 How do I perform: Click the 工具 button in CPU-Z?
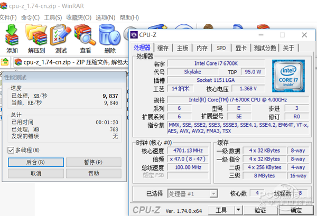click(x=221, y=210)
